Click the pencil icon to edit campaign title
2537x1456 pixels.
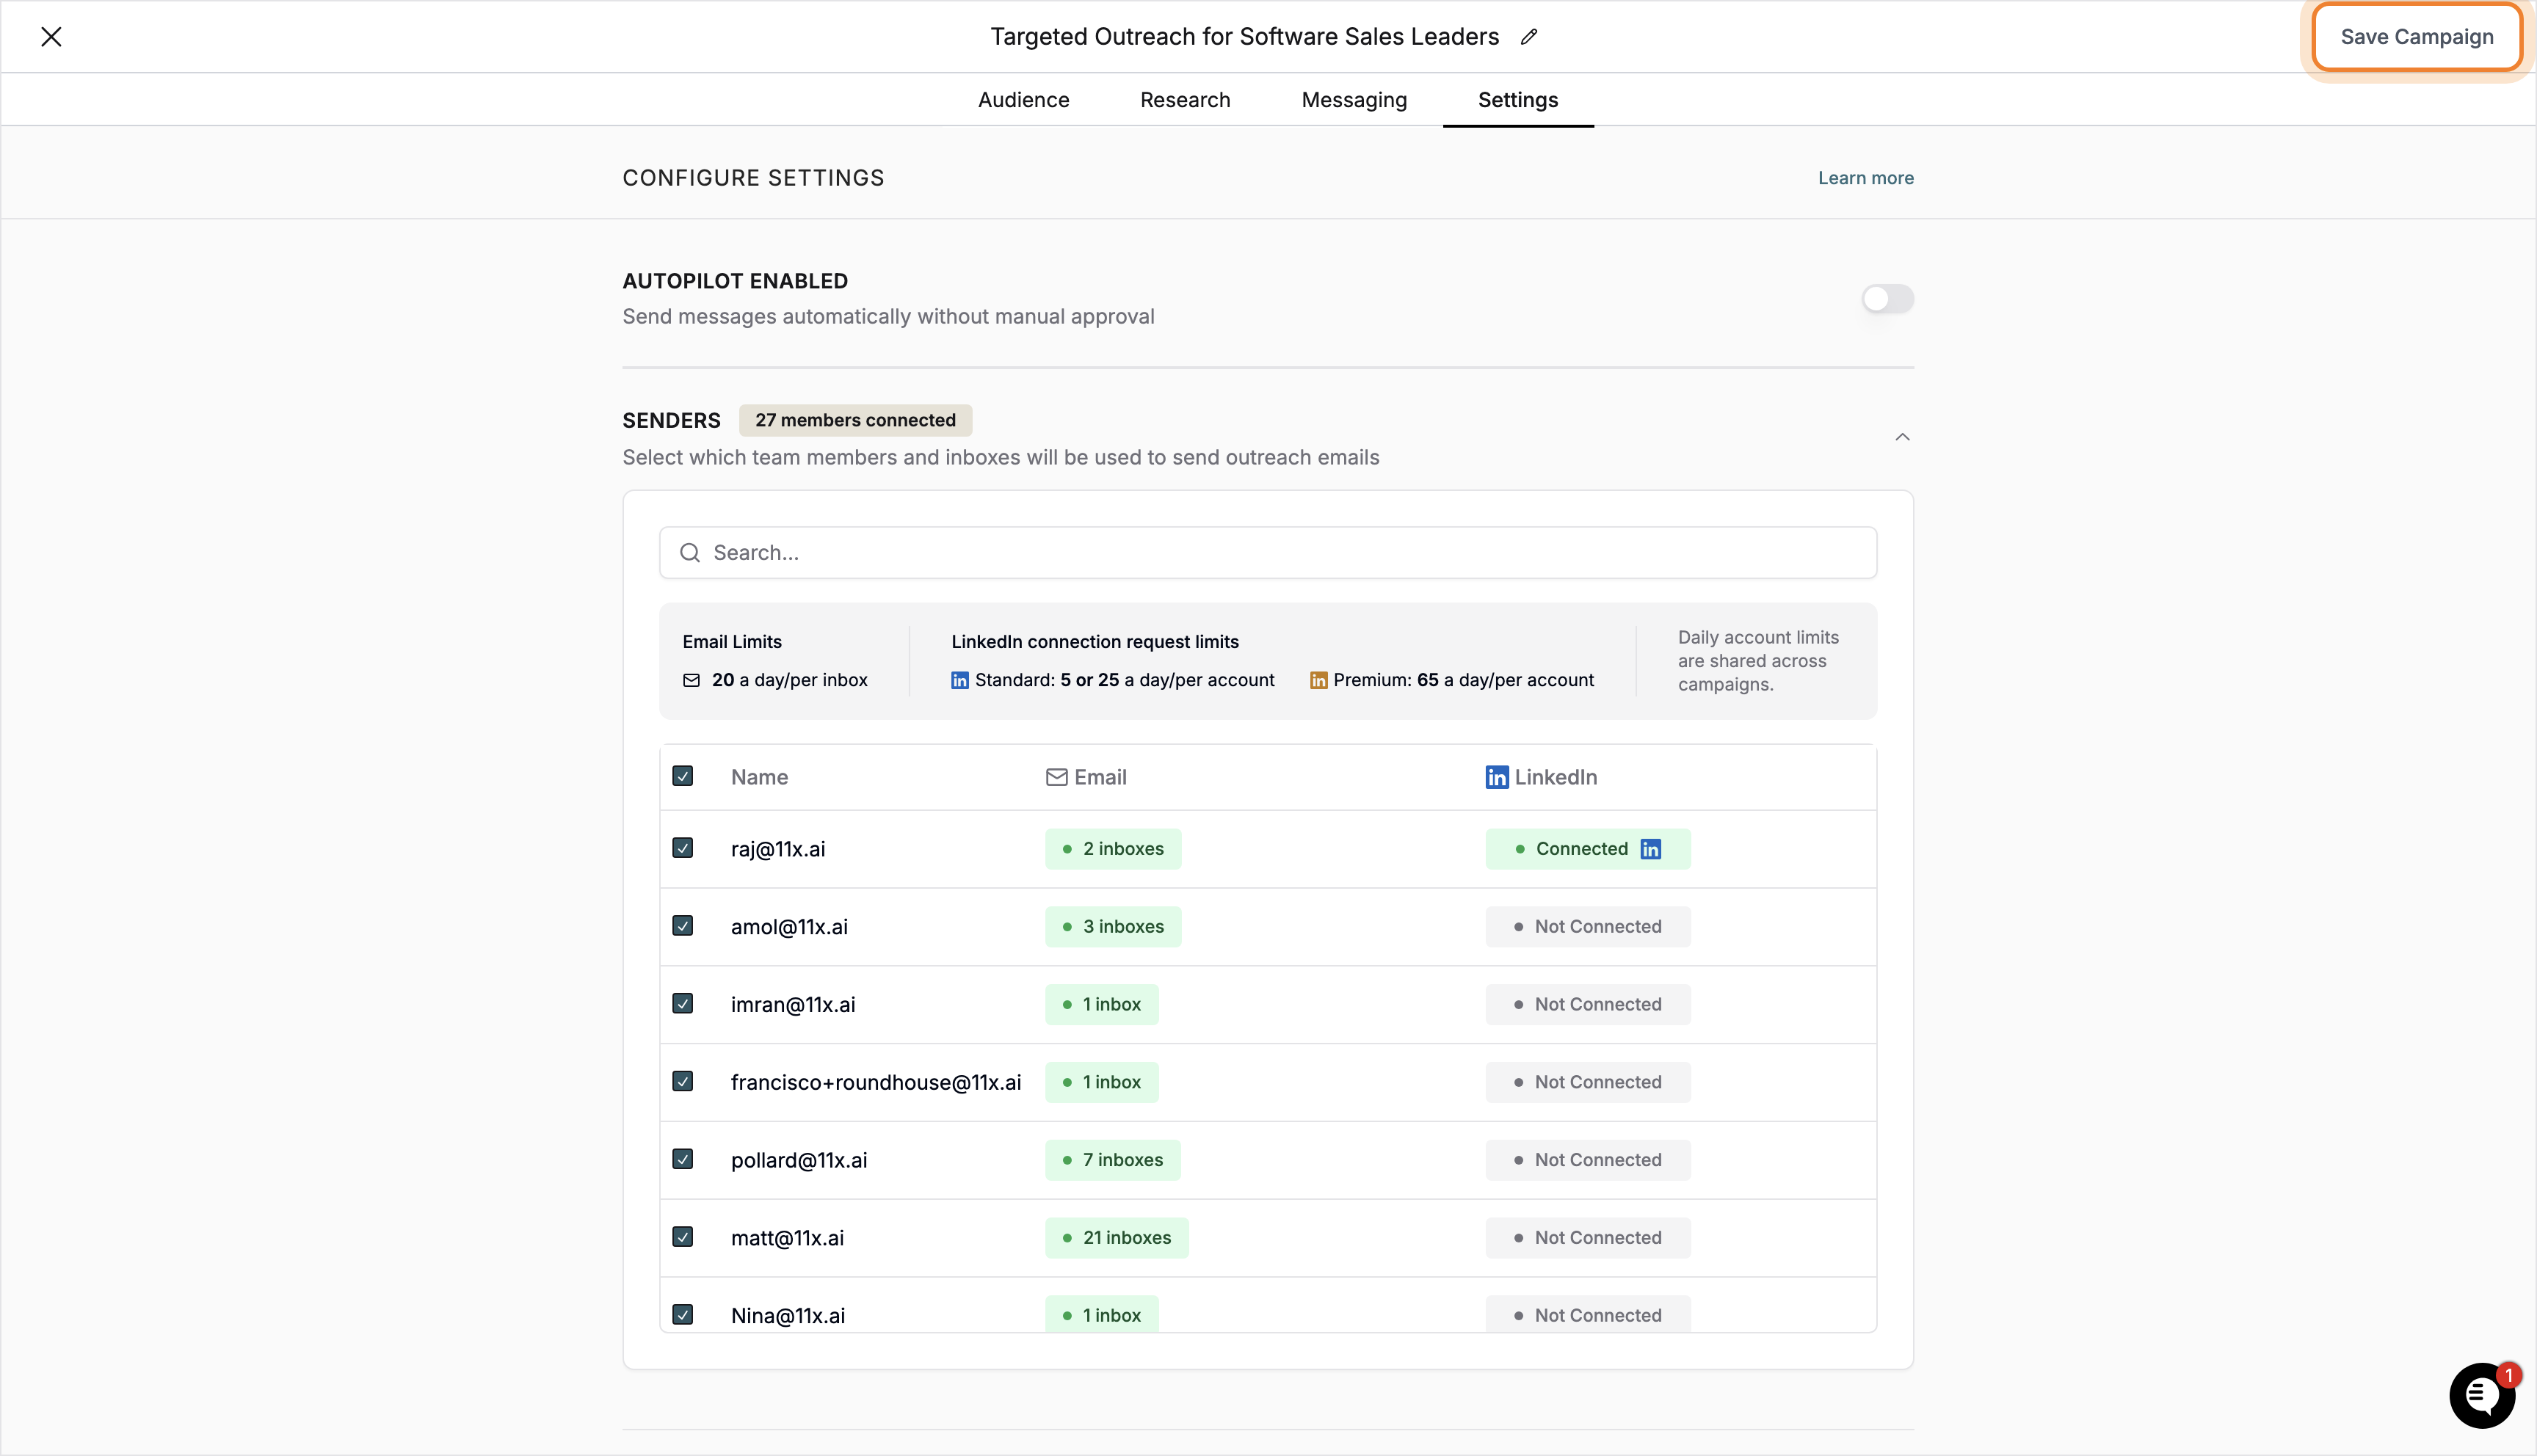pyautogui.click(x=1528, y=37)
